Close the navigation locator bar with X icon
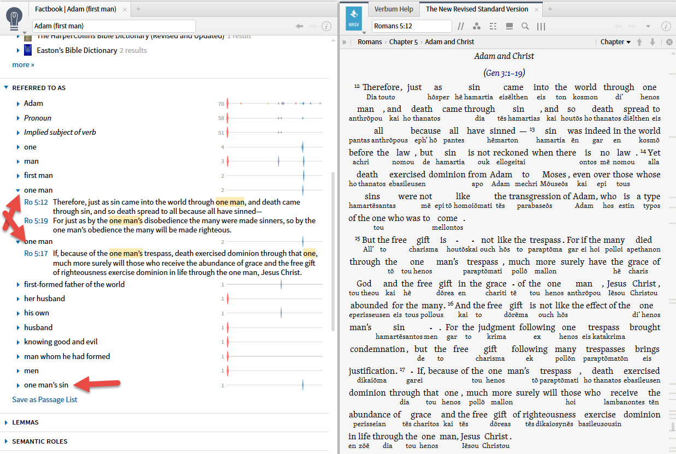676x454 pixels. point(669,42)
